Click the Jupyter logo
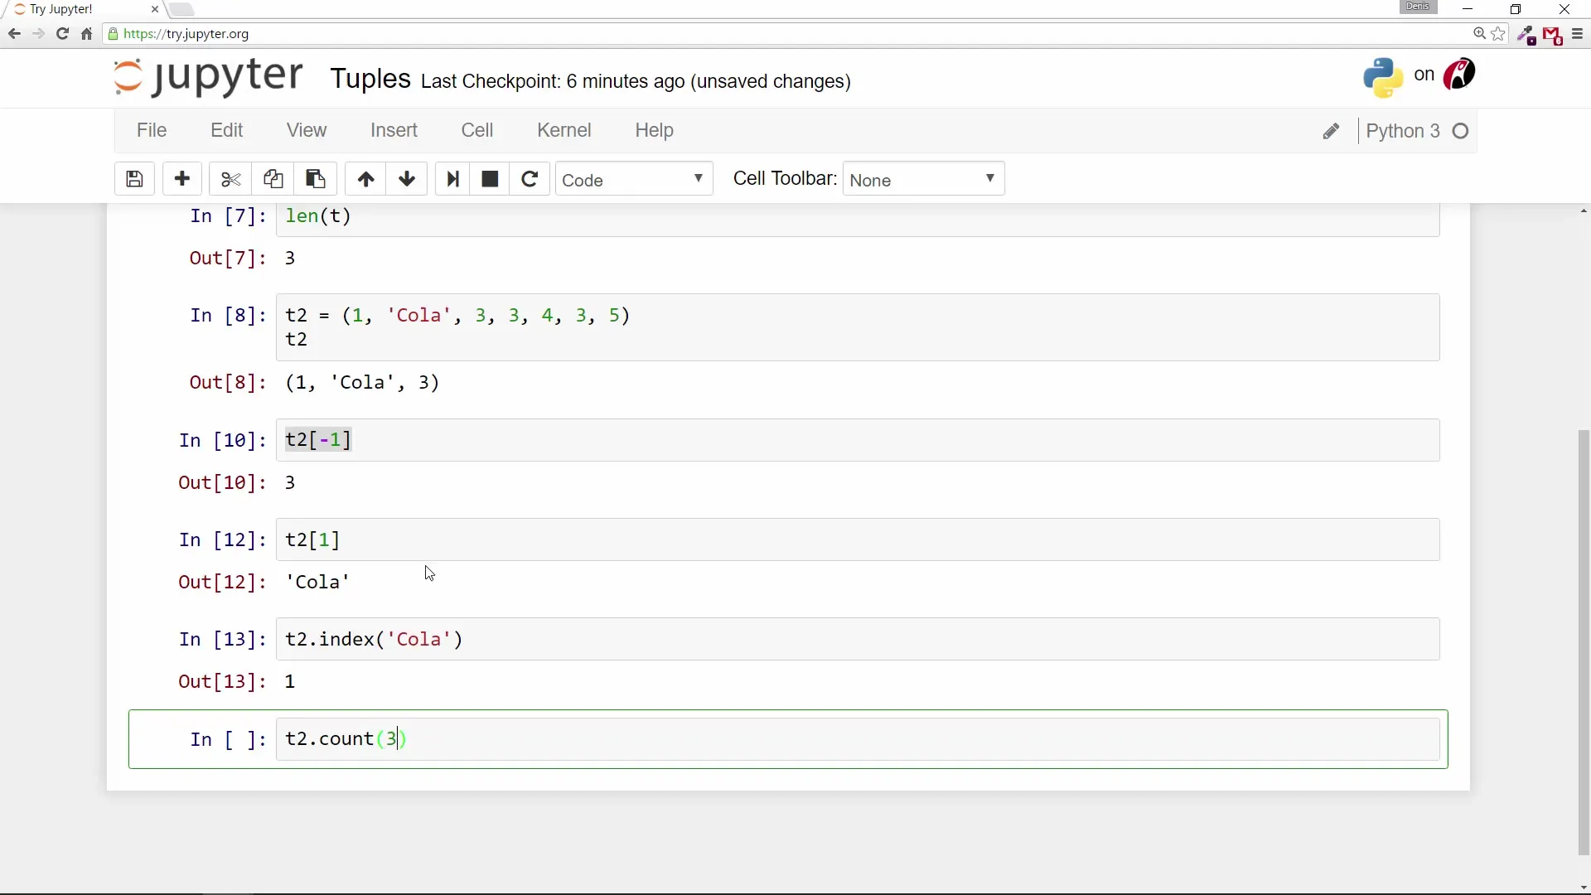The width and height of the screenshot is (1591, 895). [x=208, y=77]
